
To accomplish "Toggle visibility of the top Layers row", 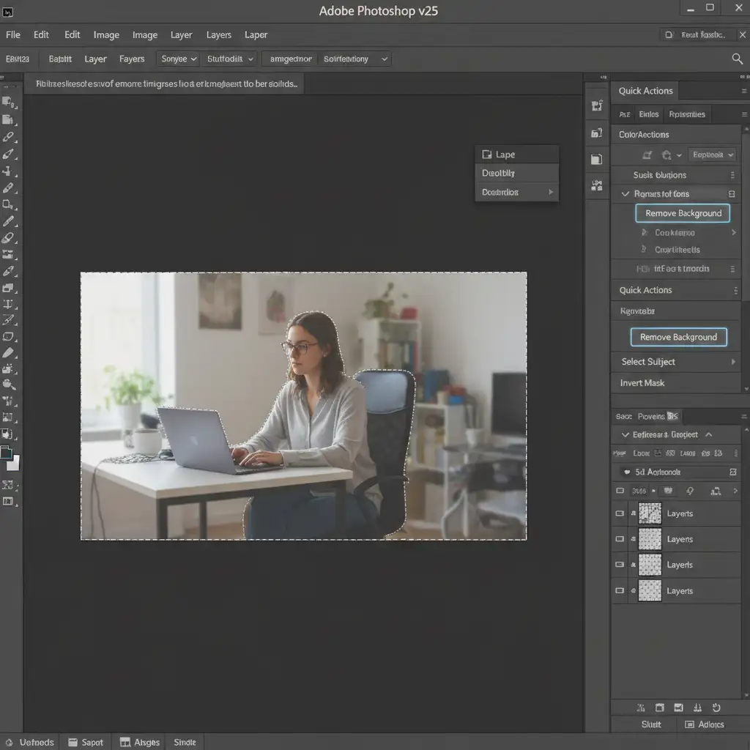I will (620, 513).
